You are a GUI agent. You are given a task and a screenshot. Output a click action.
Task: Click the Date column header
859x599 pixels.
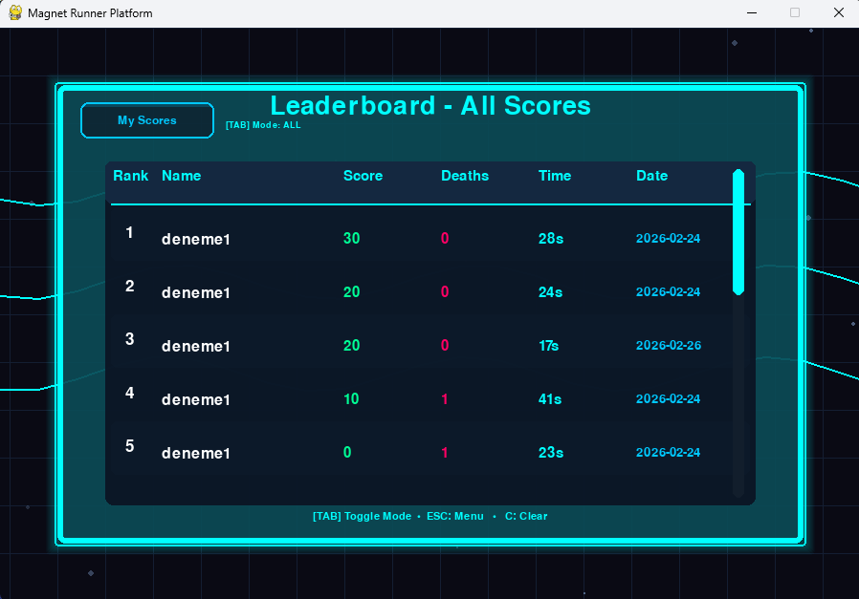(x=652, y=176)
